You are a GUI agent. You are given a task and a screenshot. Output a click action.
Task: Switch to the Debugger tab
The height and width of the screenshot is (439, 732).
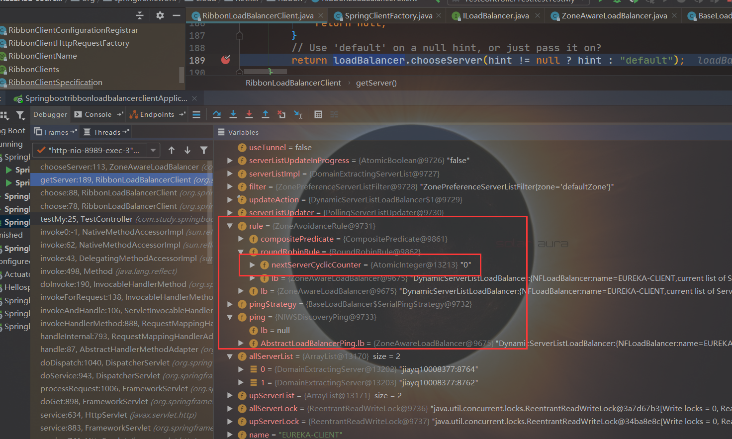(50, 114)
